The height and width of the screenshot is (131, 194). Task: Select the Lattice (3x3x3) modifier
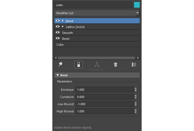[97, 27]
